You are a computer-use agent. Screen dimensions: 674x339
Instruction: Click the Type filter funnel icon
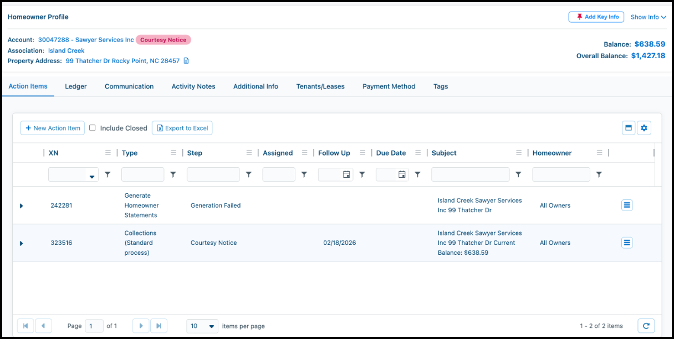[173, 174]
